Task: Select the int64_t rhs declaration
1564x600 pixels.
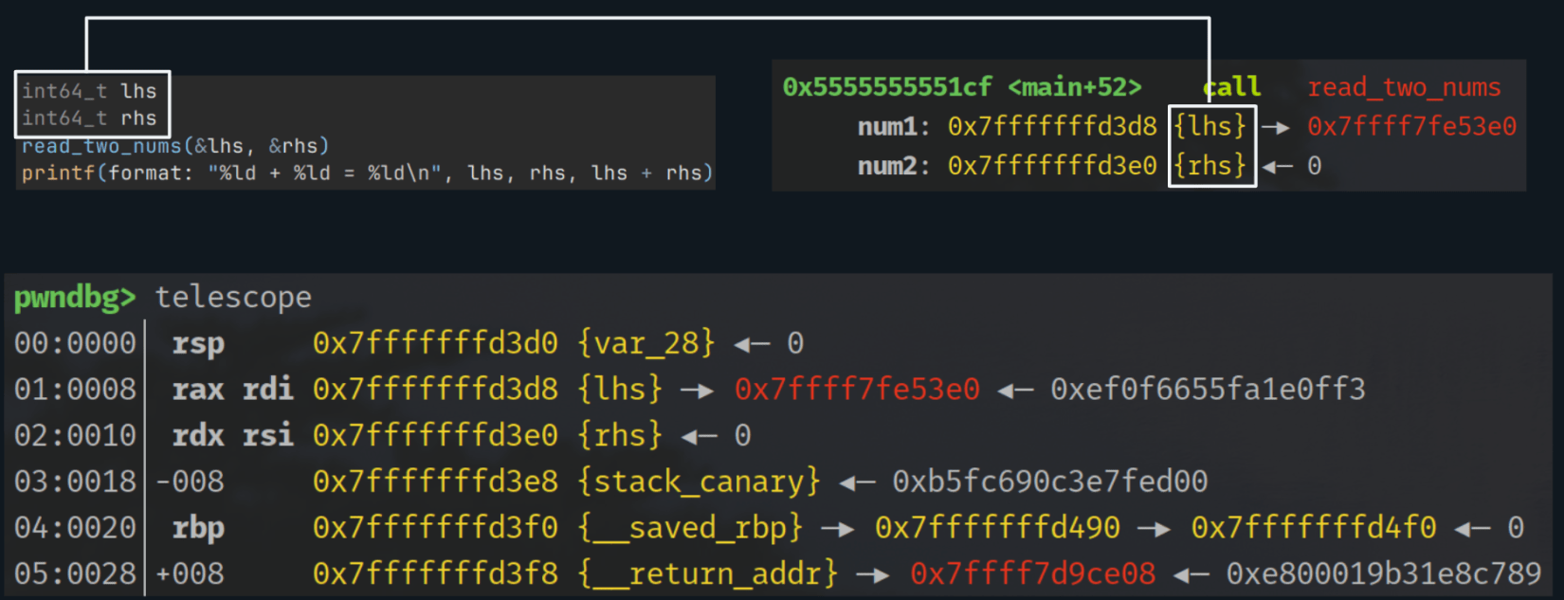Action: (89, 118)
